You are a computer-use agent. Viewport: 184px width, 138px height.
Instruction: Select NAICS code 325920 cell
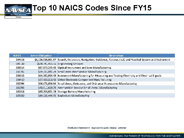coord(20,96)
